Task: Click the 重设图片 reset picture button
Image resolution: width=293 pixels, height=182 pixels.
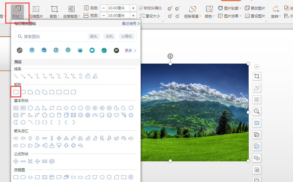Action: [255, 16]
